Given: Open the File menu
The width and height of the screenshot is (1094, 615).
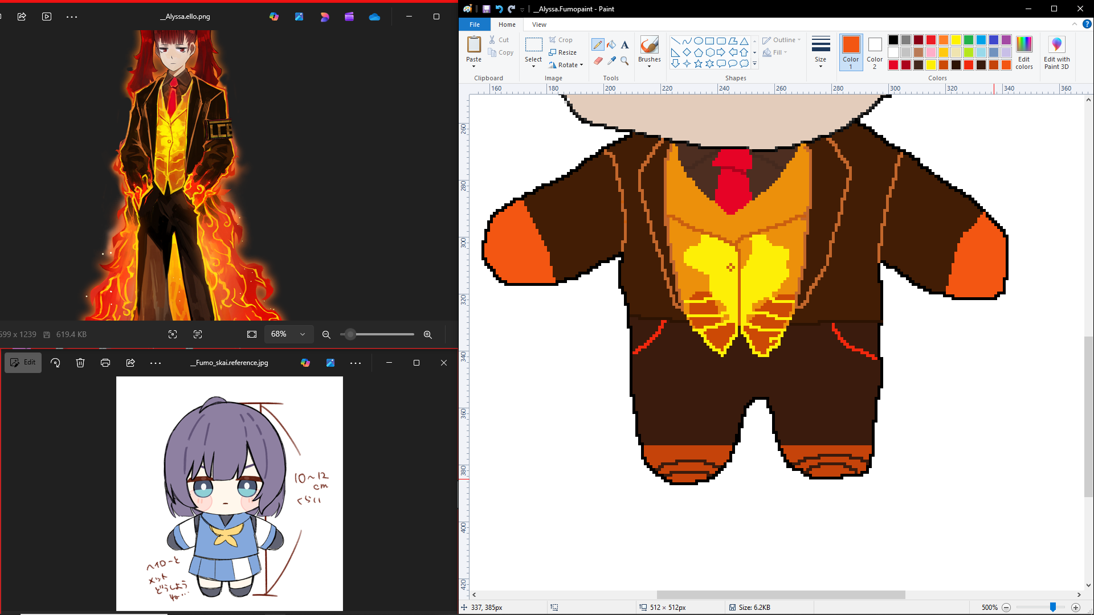Looking at the screenshot, I should pyautogui.click(x=475, y=24).
